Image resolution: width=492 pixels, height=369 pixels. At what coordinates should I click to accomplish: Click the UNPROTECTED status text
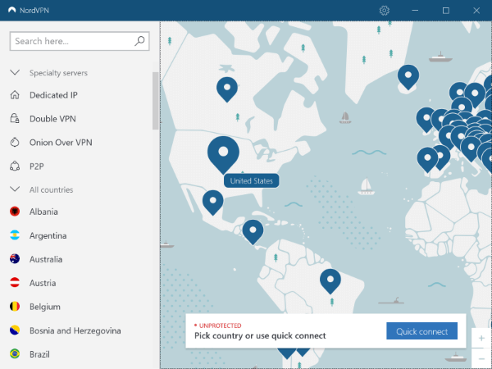[220, 326]
